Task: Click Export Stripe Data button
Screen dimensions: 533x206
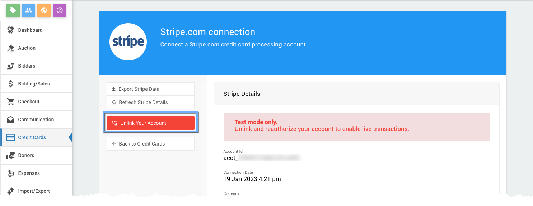Action: tap(150, 89)
